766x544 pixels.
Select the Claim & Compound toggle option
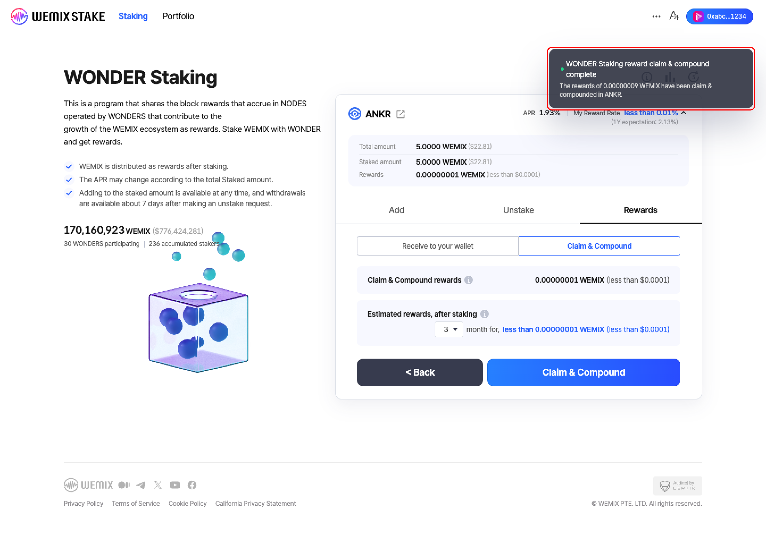(599, 246)
